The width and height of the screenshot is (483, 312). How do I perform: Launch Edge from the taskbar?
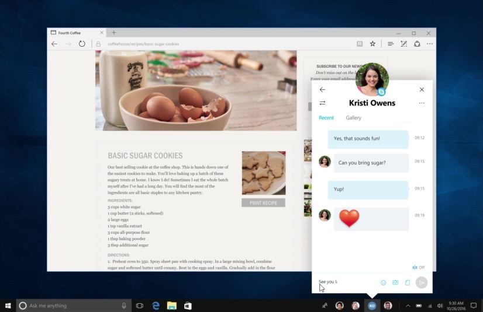[x=156, y=306]
